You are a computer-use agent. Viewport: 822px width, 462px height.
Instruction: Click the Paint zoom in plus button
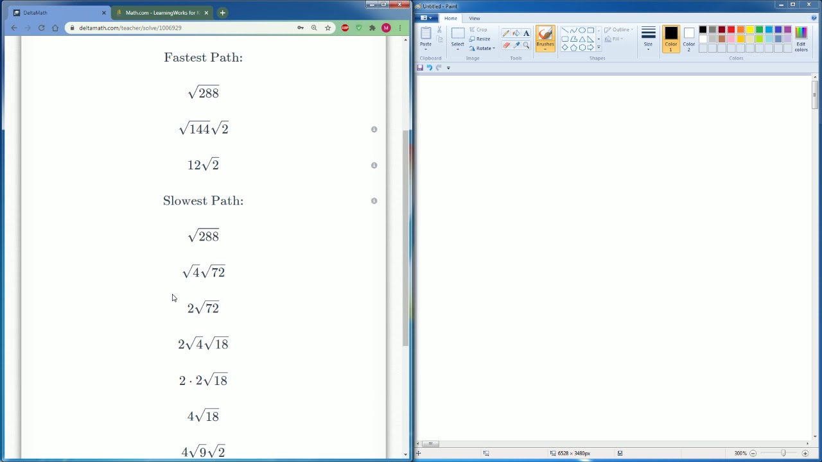coord(805,453)
